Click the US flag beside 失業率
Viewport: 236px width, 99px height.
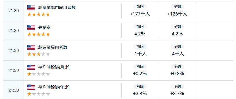click(x=31, y=27)
